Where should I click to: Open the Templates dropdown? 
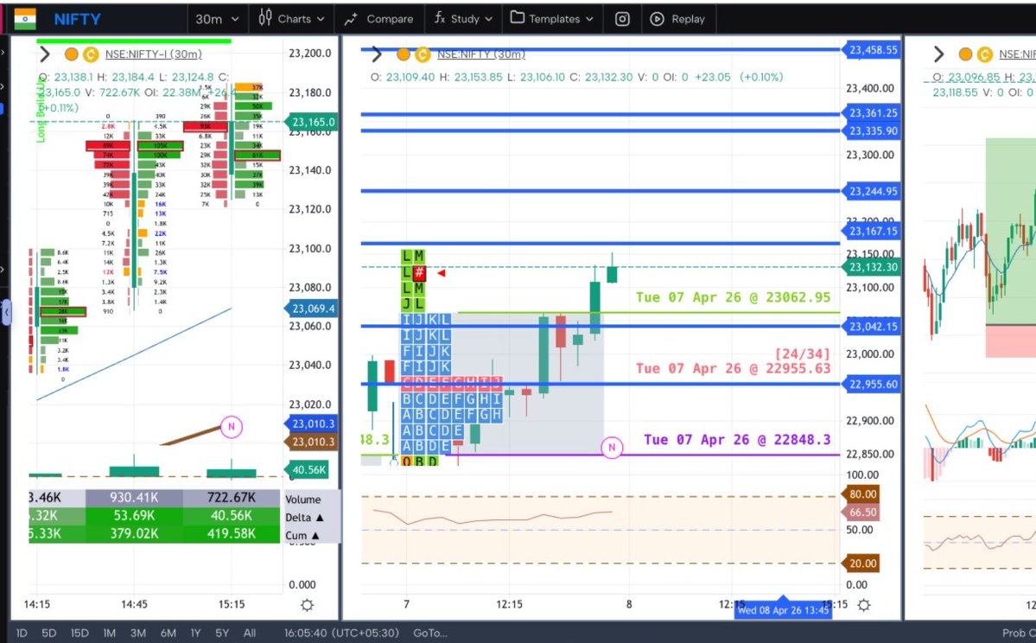552,18
